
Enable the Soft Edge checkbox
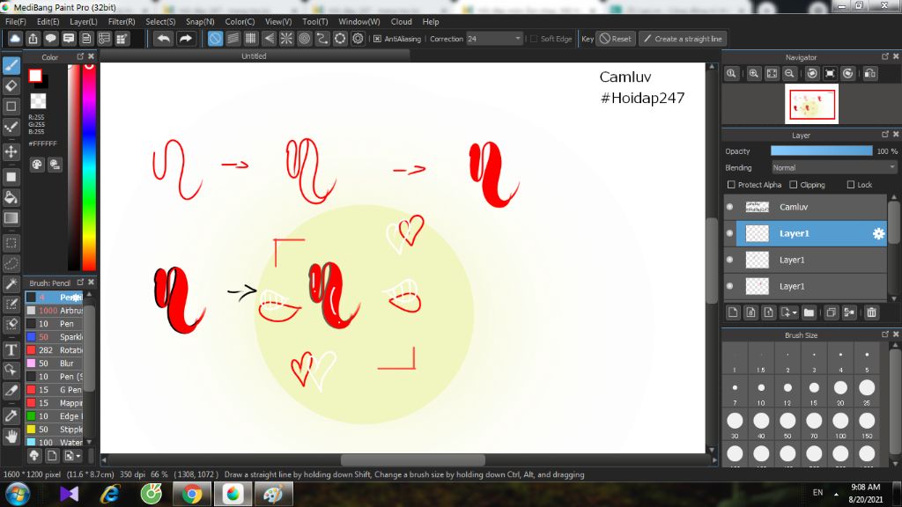click(534, 39)
